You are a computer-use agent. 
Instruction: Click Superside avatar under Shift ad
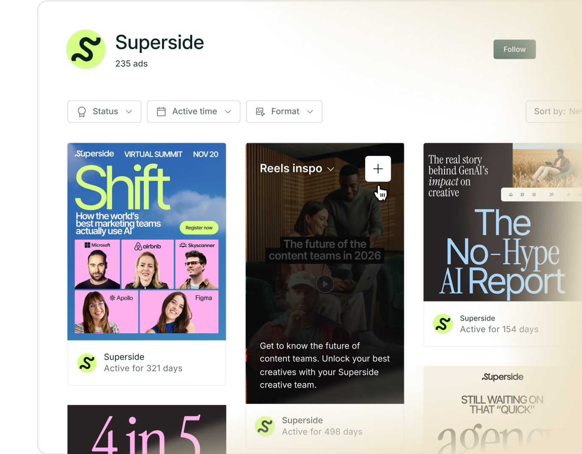(87, 363)
